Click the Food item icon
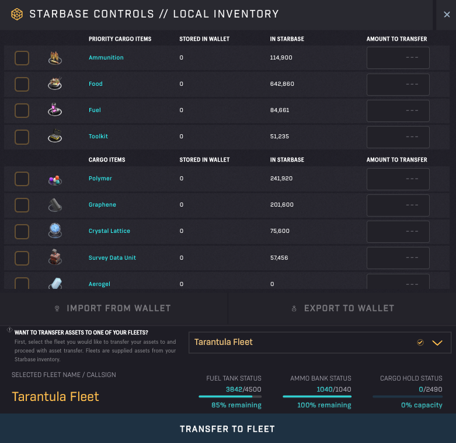 55,83
